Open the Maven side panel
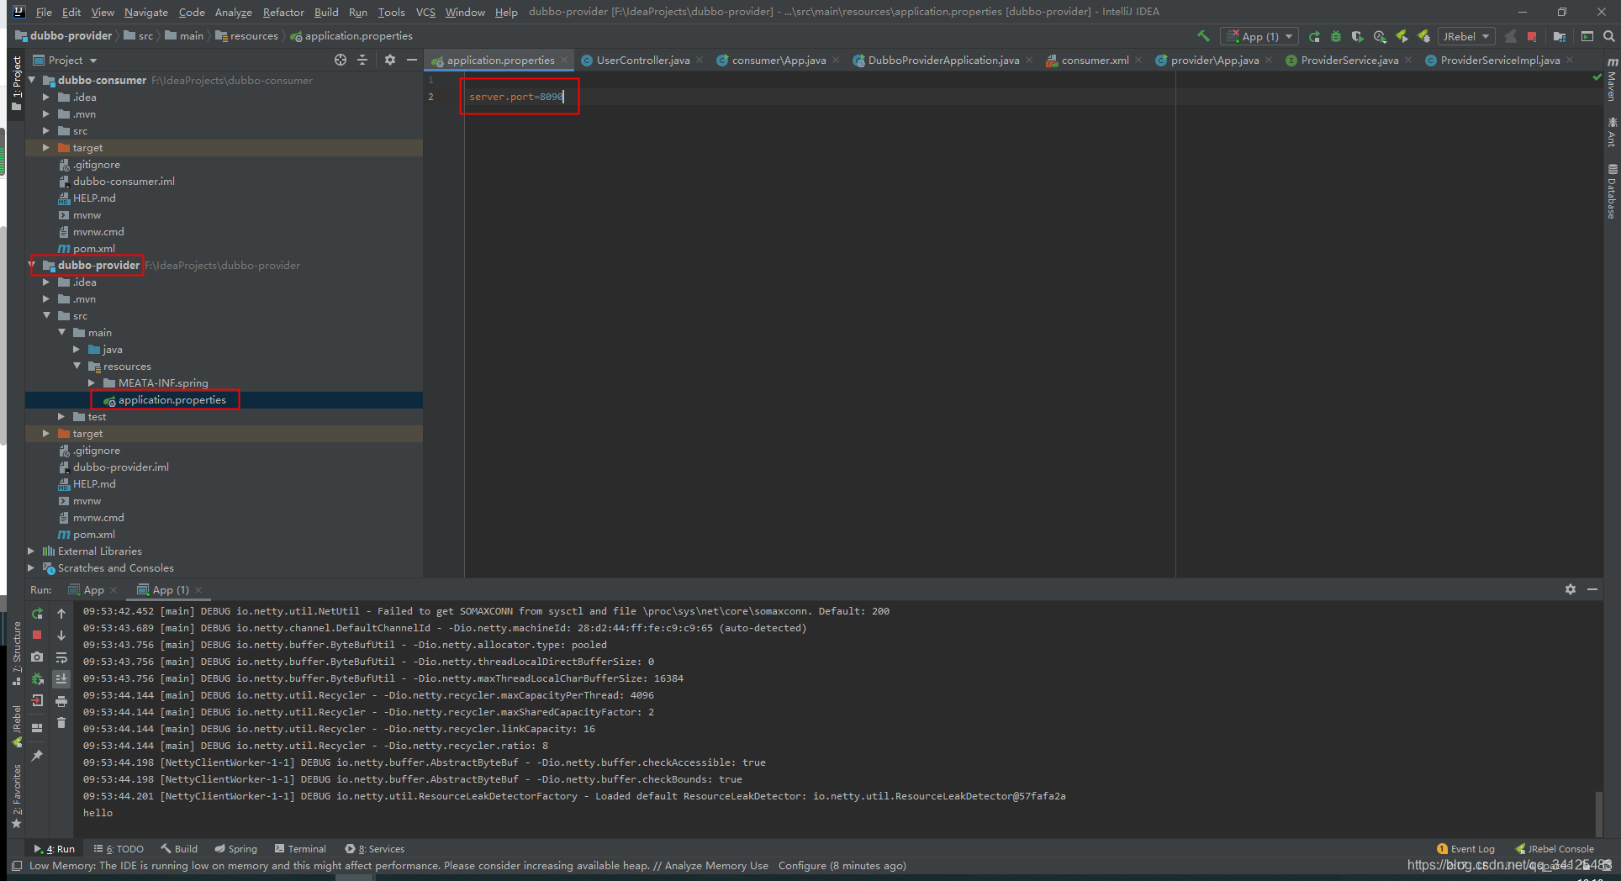The height and width of the screenshot is (881, 1621). tap(1612, 80)
